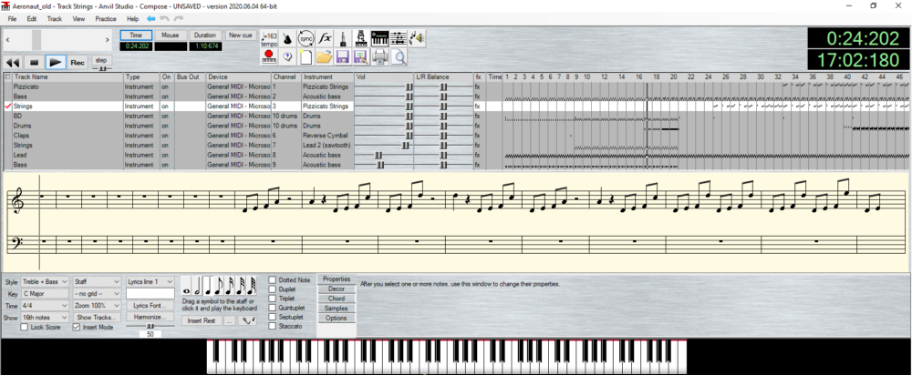Open the Practice menu
The width and height of the screenshot is (912, 375).
point(106,18)
